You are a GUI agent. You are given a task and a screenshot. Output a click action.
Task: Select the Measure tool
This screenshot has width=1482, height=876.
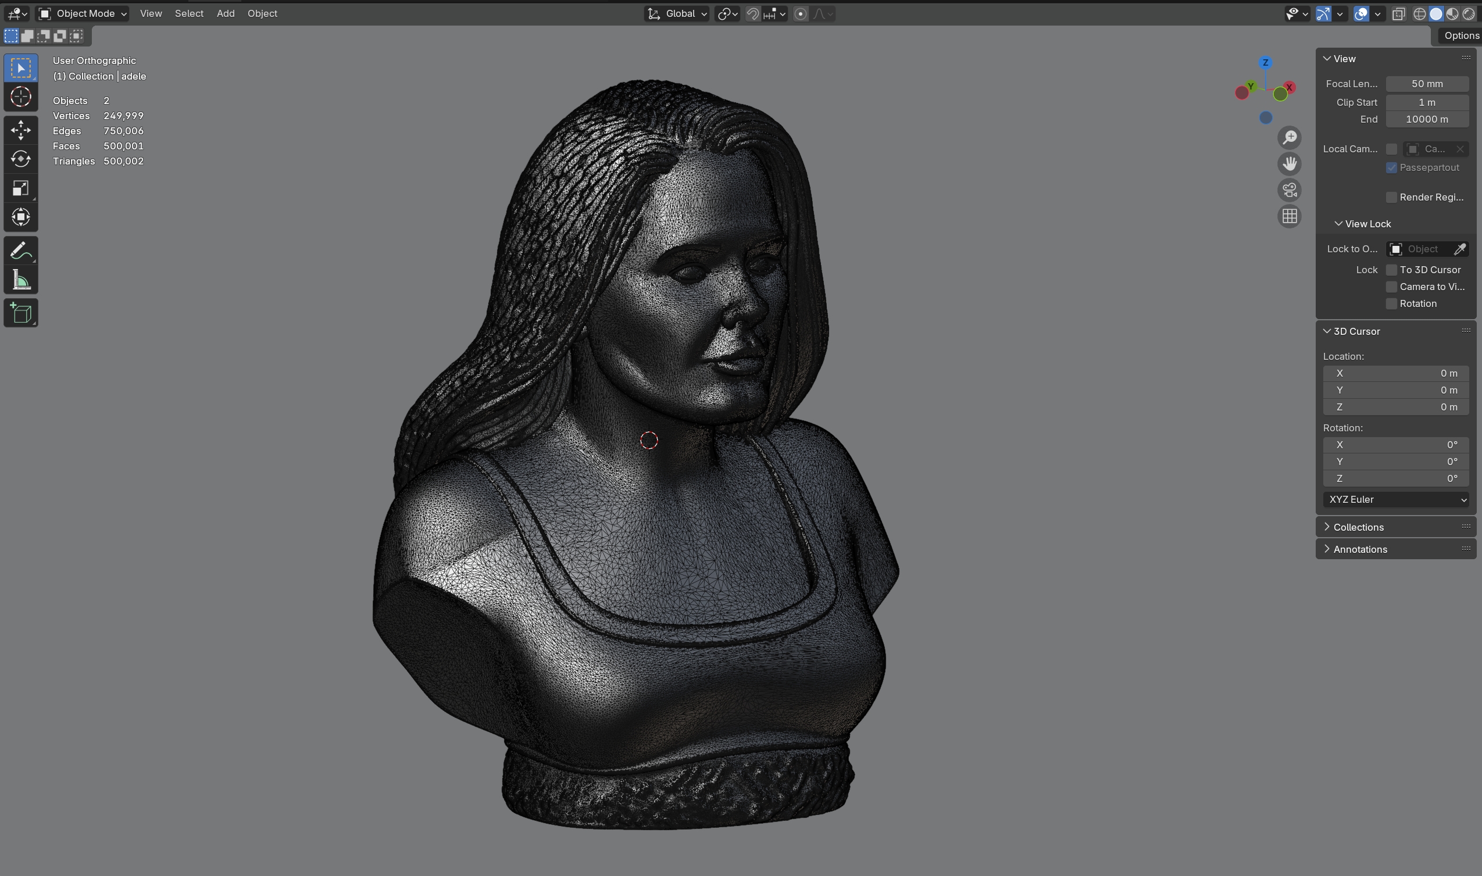pos(21,280)
